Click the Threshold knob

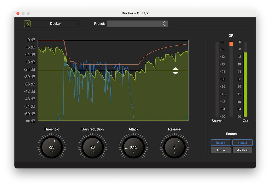51,147
